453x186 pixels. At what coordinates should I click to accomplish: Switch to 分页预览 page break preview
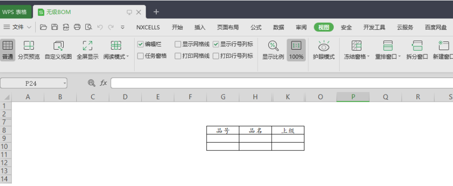coord(28,50)
